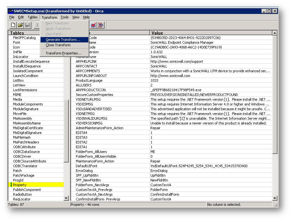Image resolution: width=292 pixels, height=221 pixels.
Task: Open the File menu
Action: [x=12, y=17]
